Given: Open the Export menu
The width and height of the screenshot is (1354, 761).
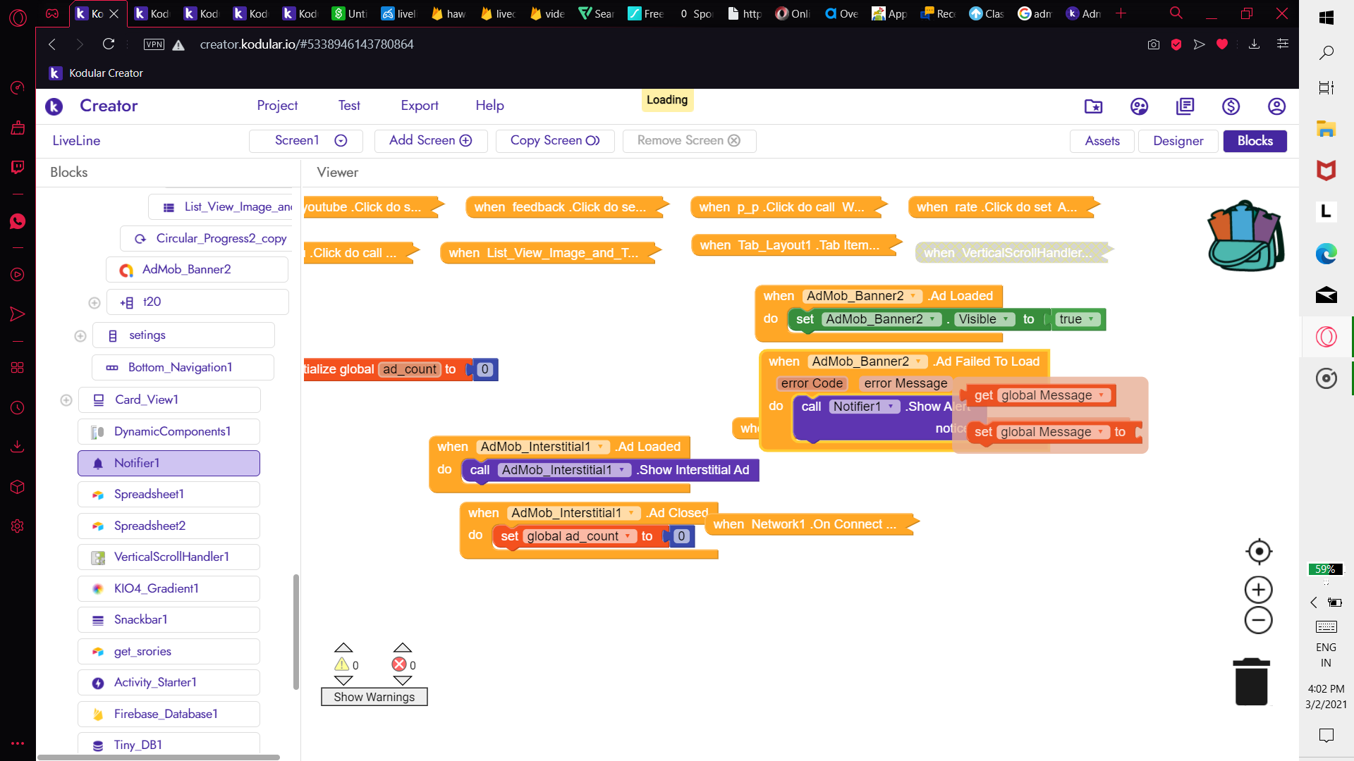Looking at the screenshot, I should click(x=420, y=106).
